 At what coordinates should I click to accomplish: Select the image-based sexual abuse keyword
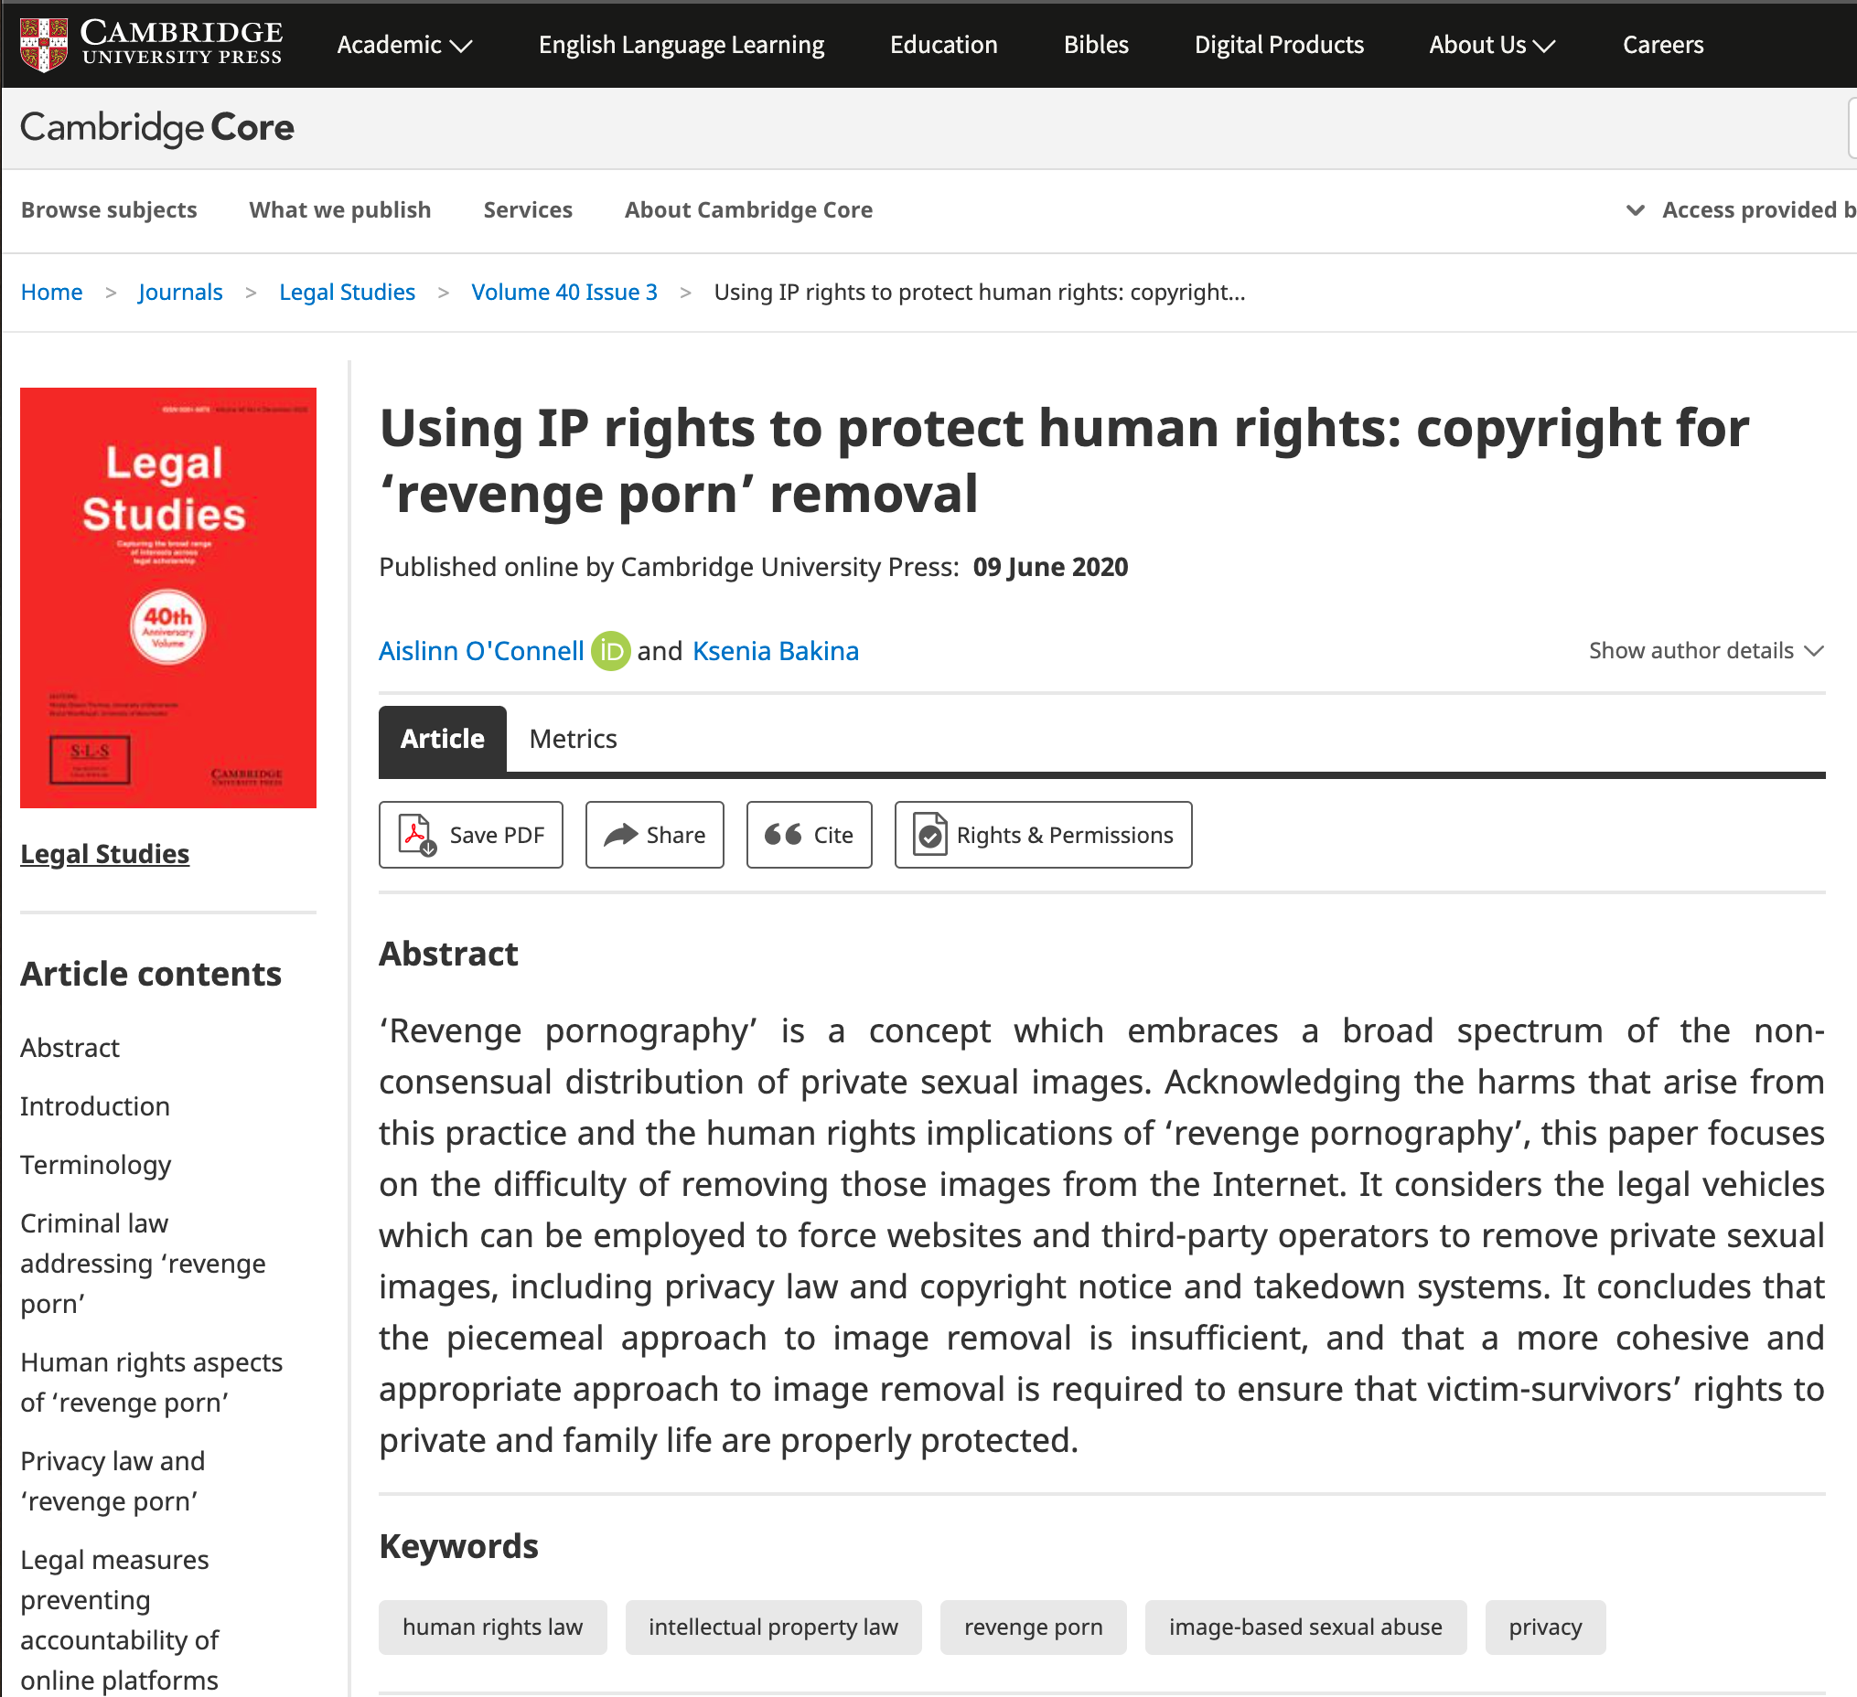(x=1305, y=1627)
